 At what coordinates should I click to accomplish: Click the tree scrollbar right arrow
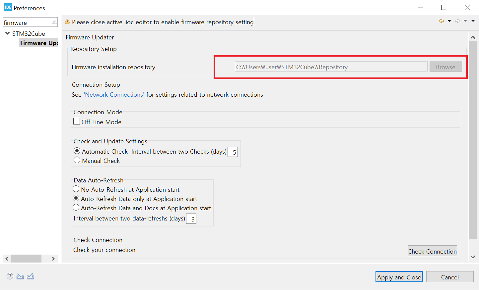[x=53, y=259]
